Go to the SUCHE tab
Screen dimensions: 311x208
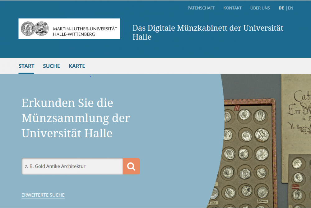[x=51, y=66]
